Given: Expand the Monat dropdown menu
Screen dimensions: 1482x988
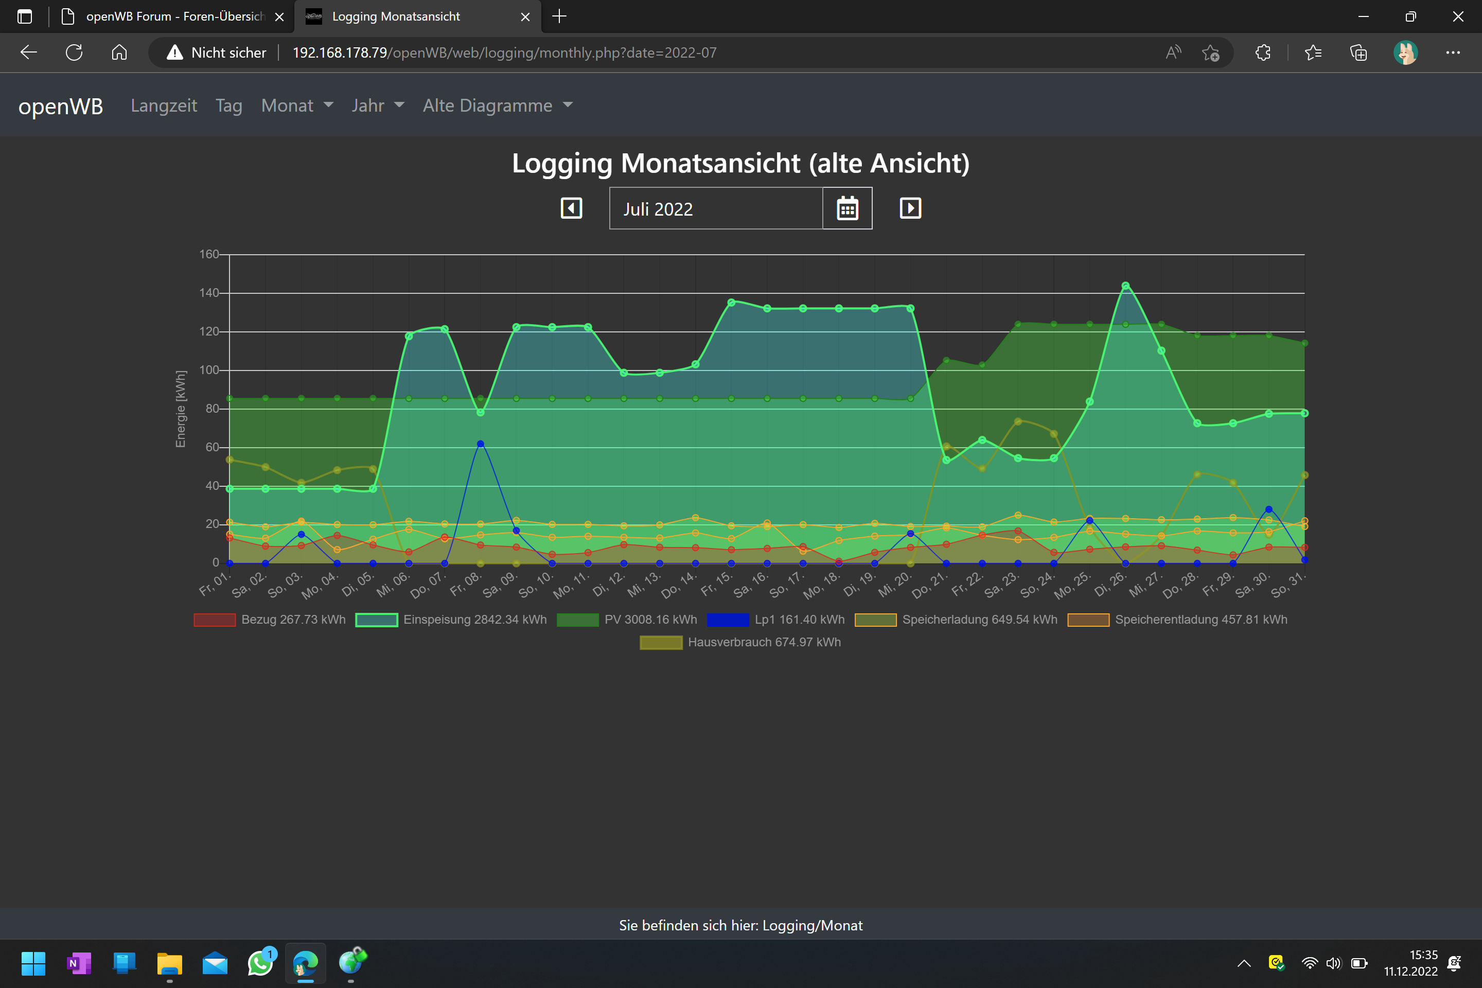Looking at the screenshot, I should point(297,105).
